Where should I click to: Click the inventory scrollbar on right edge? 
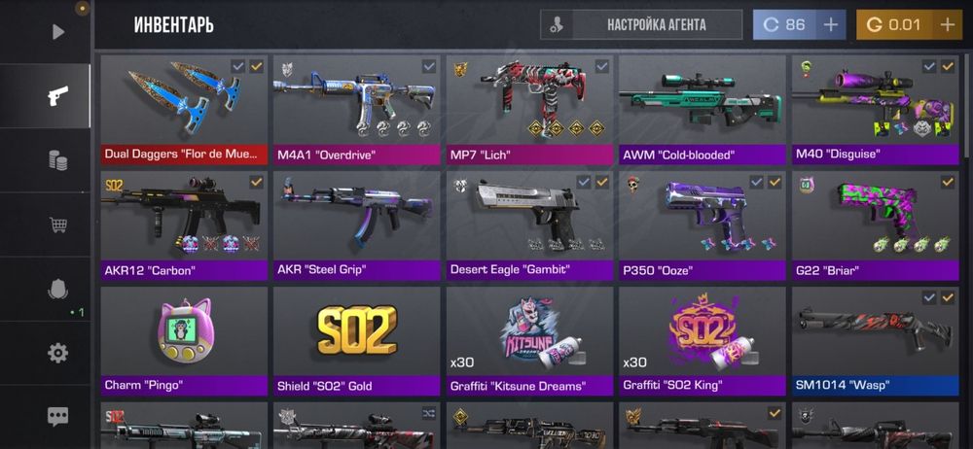point(969,105)
